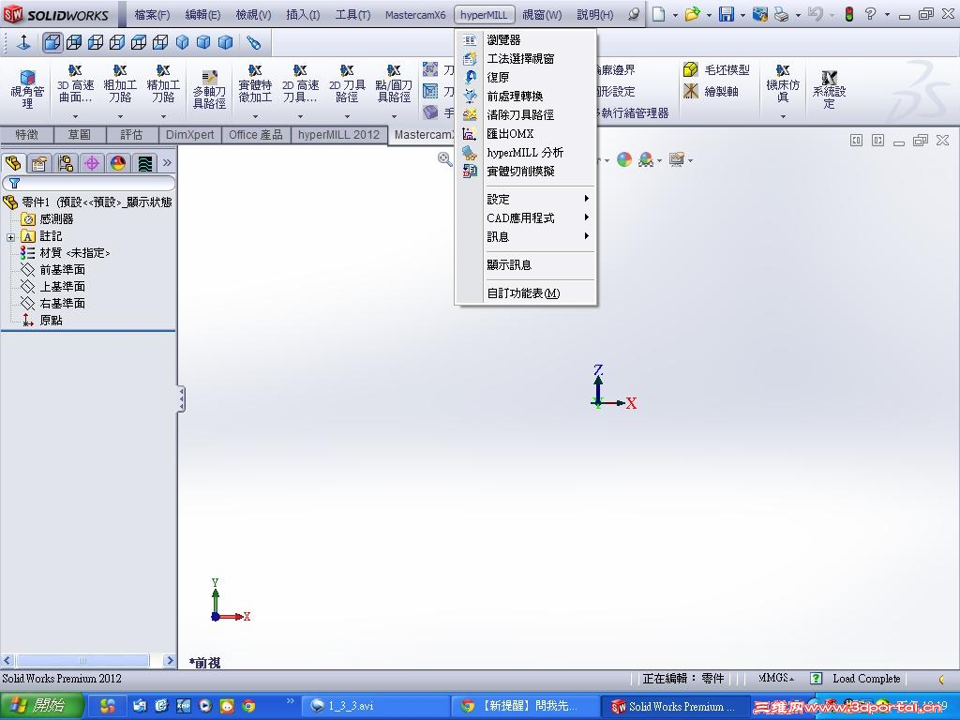
Task: Open dropdown arrow under 精加工刀路
Action: [163, 115]
